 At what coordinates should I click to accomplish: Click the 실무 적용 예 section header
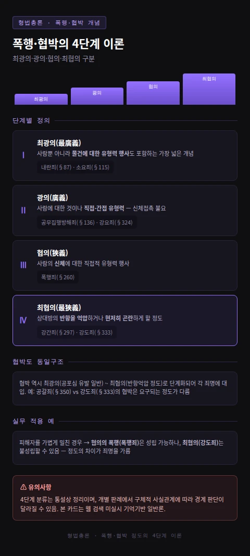[x=33, y=421]
